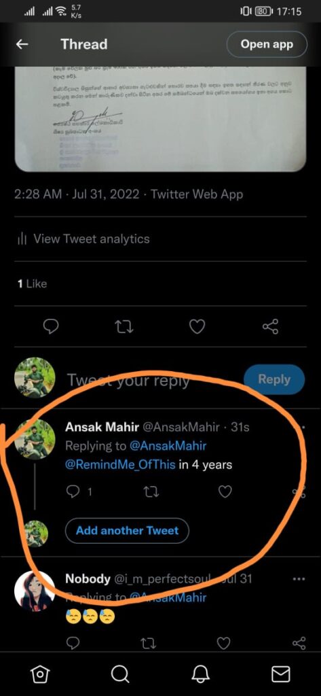Image resolution: width=321 pixels, height=696 pixels.
Task: Open the document image in the tweet
Action: coord(160,119)
